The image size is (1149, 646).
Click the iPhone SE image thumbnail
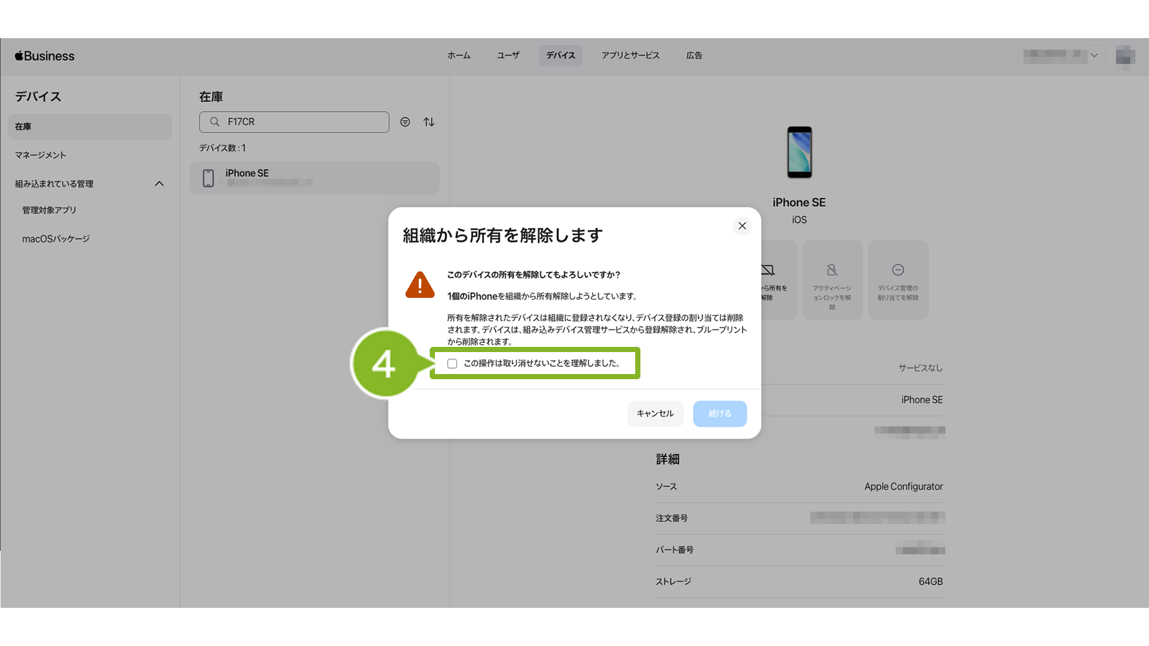coord(799,152)
